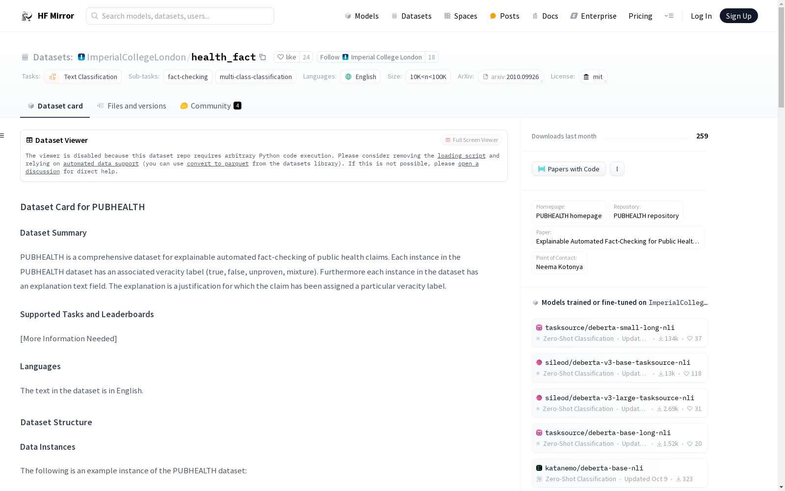
Task: Click the Log In link
Action: (x=701, y=16)
